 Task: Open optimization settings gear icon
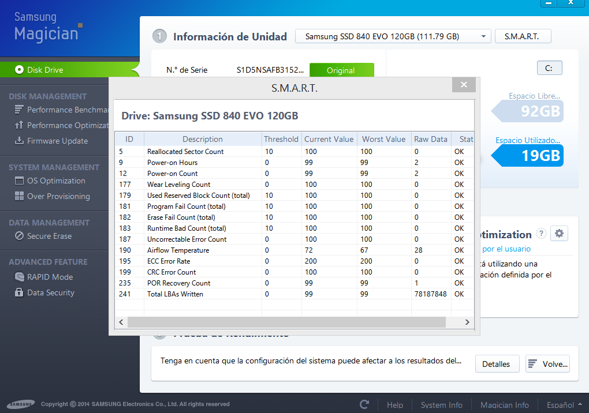pos(559,233)
